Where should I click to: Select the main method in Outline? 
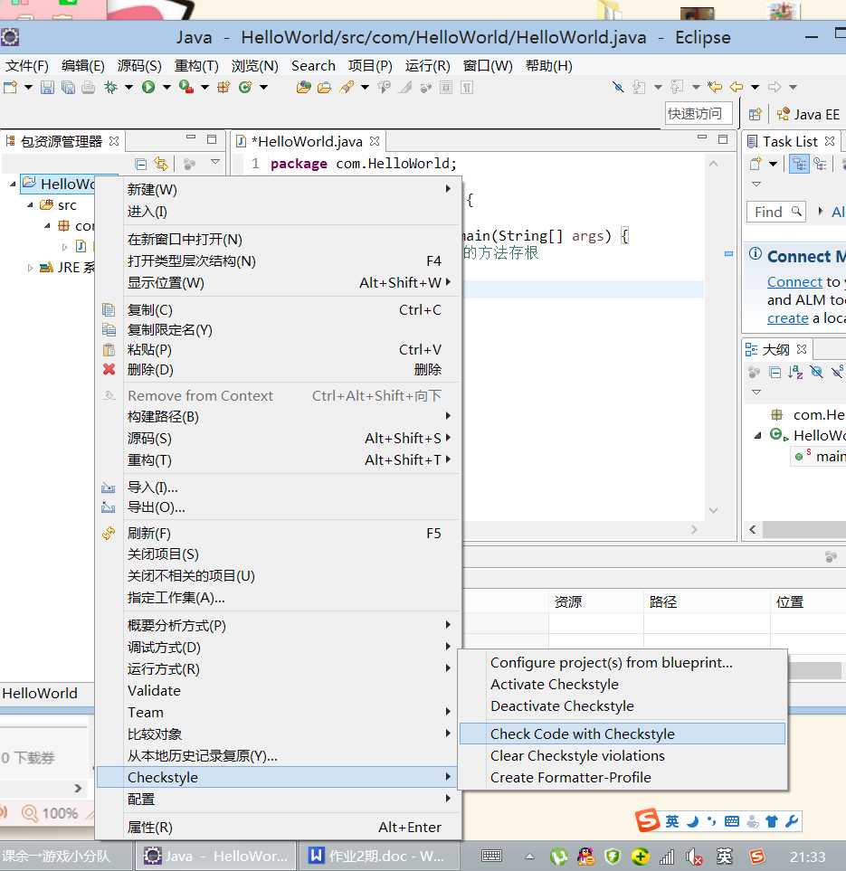click(x=820, y=457)
